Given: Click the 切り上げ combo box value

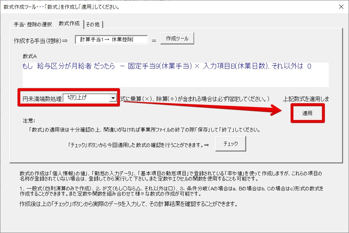Looking at the screenshot, I should coord(86,98).
